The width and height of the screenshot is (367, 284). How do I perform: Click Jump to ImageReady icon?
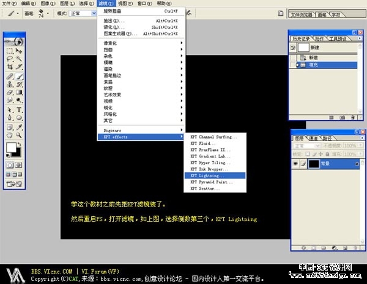coord(14,184)
